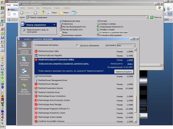This screenshot has width=173, height=129.
Task: Open the Folders (Папки) toolbar button
Action: (64, 13)
